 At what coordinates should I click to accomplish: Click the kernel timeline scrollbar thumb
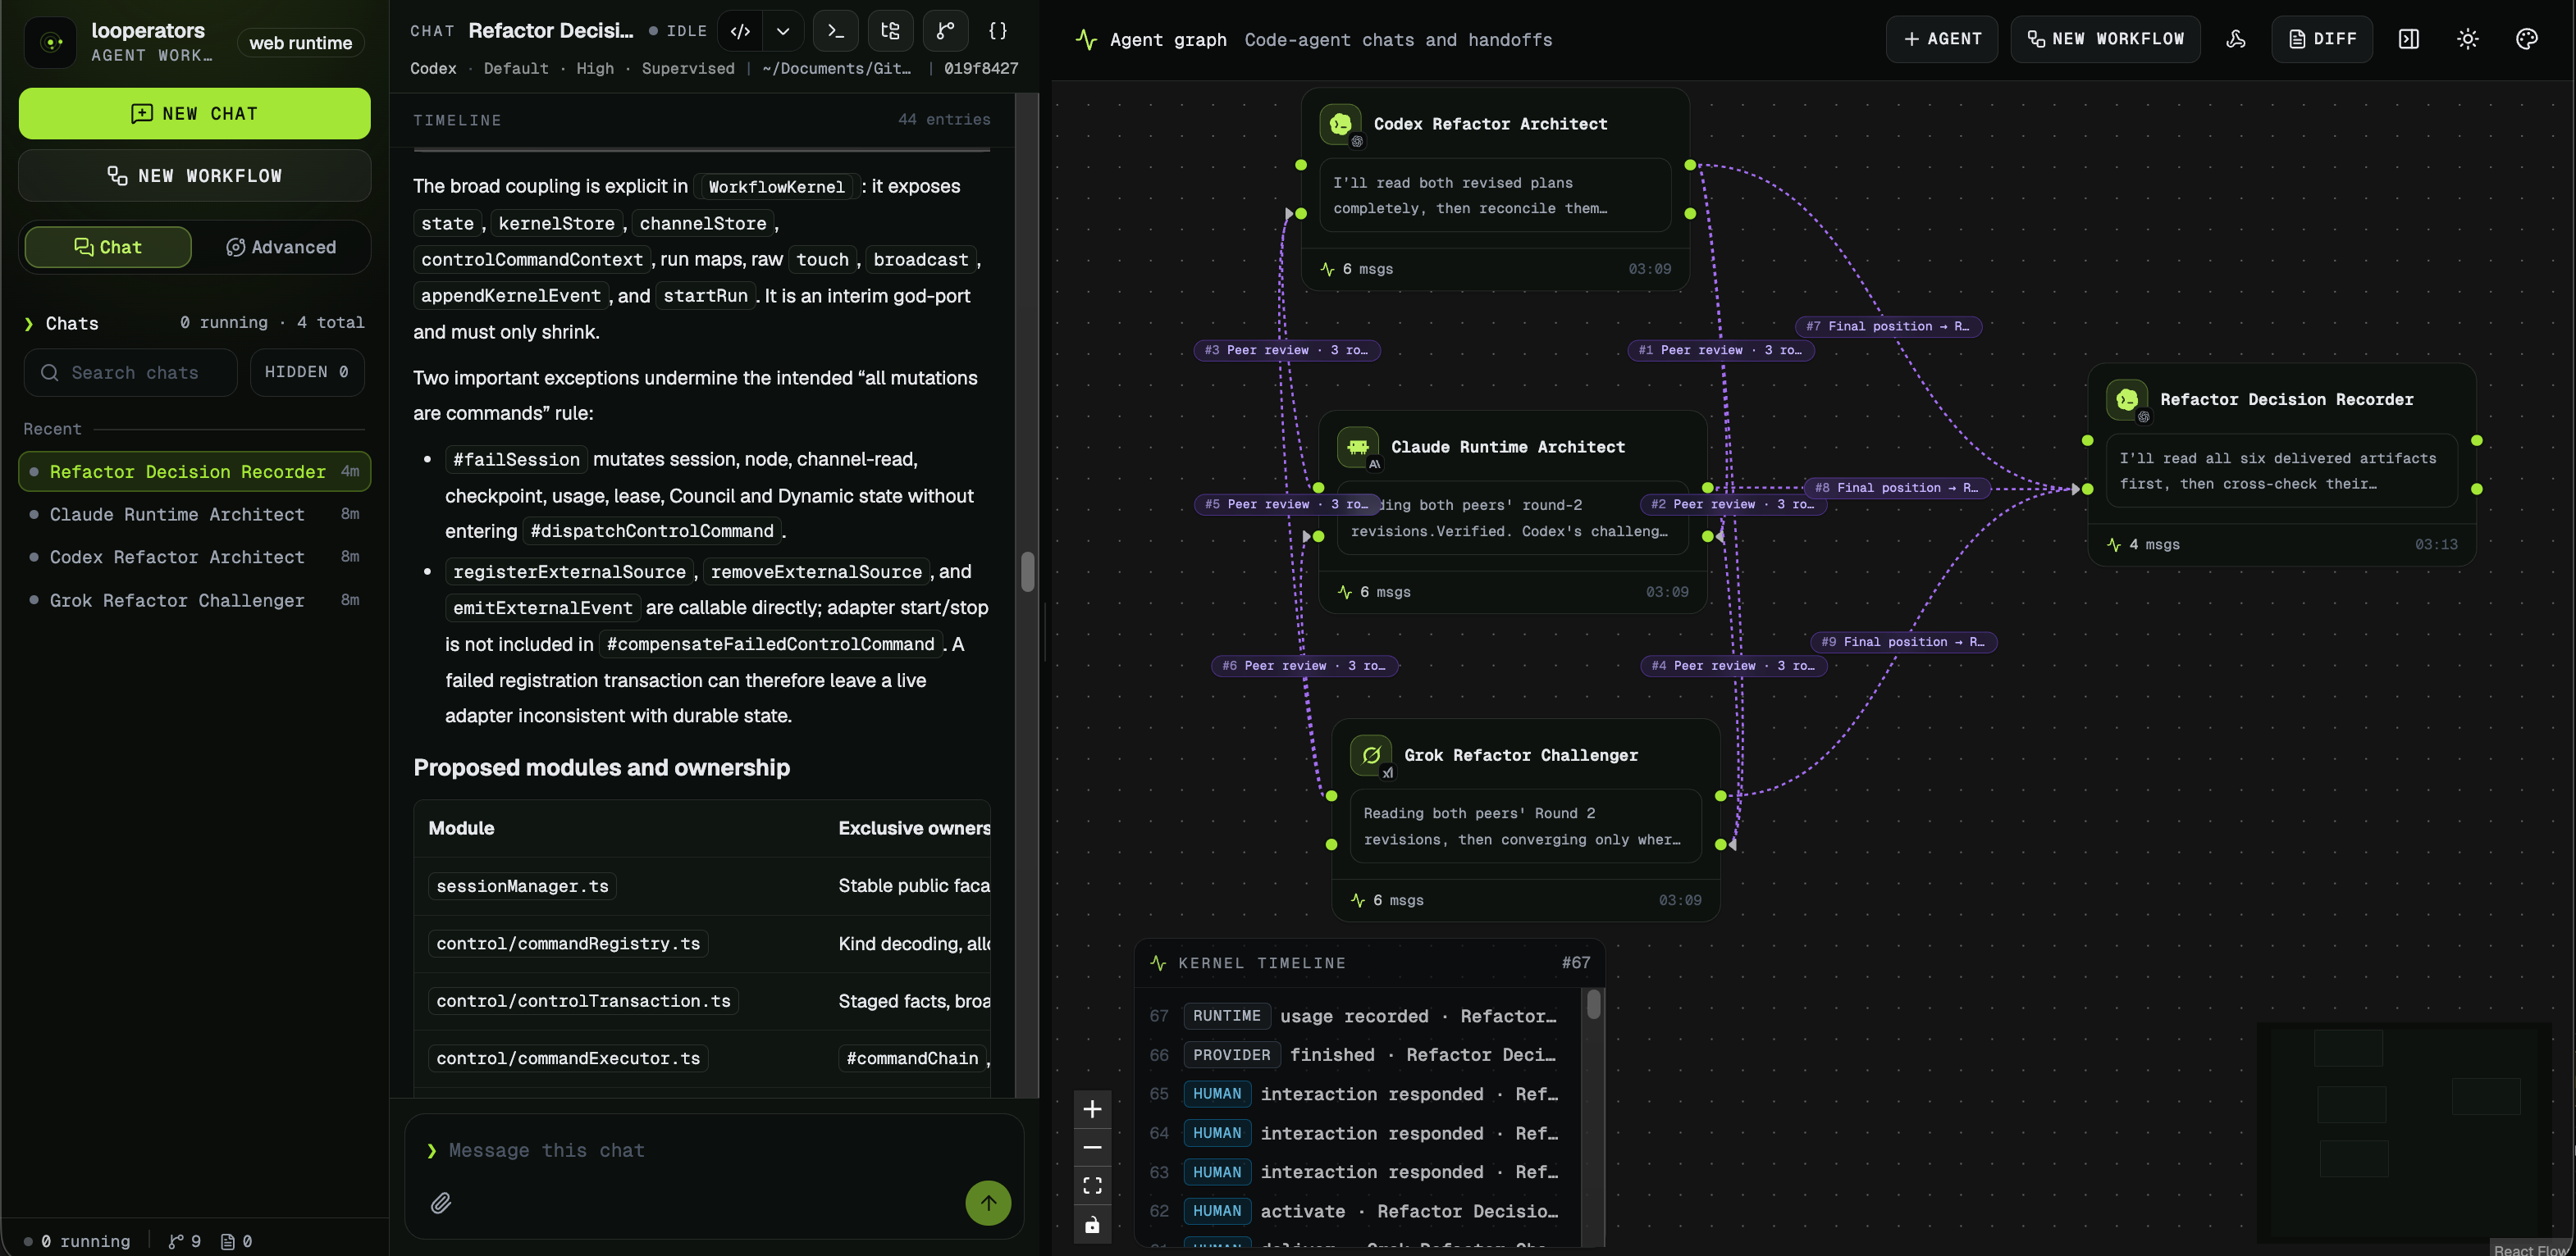pos(1594,1004)
